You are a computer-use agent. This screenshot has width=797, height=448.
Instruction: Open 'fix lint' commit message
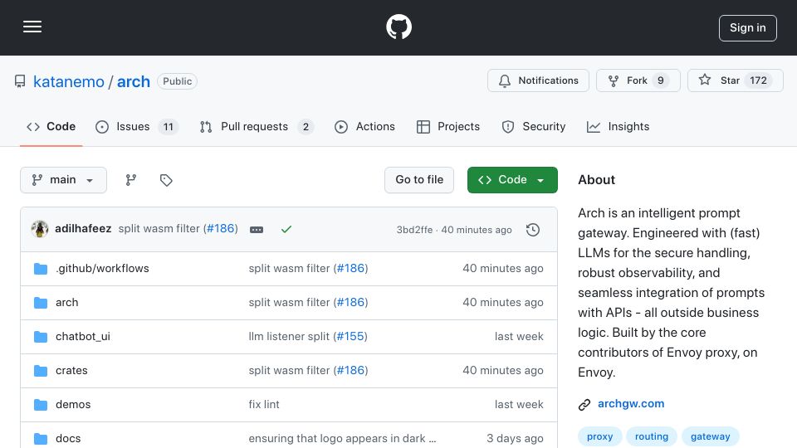[x=264, y=404]
